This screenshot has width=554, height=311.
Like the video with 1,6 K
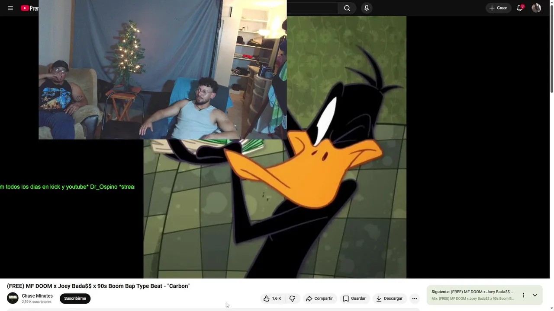[x=272, y=298]
